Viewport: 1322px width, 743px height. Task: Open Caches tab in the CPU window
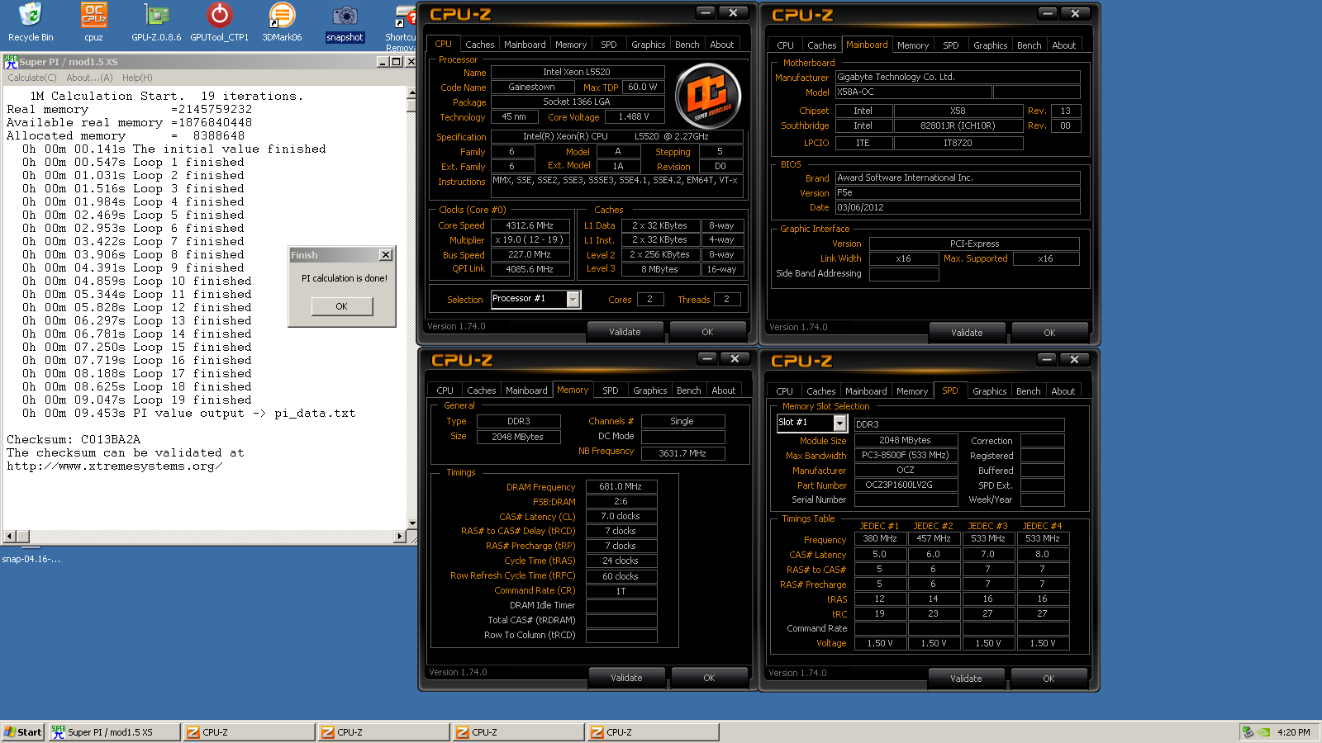(x=480, y=45)
